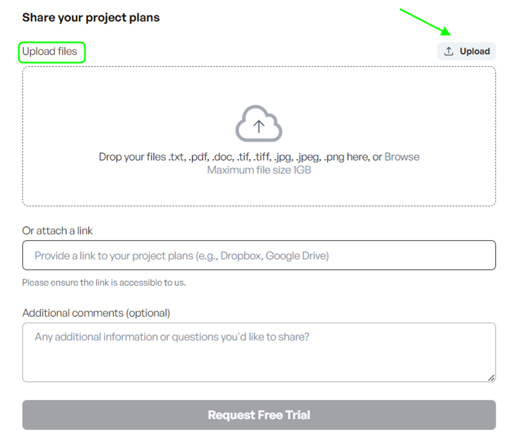Submit with Request Free Trial button
The width and height of the screenshot is (520, 446).
coord(259,415)
